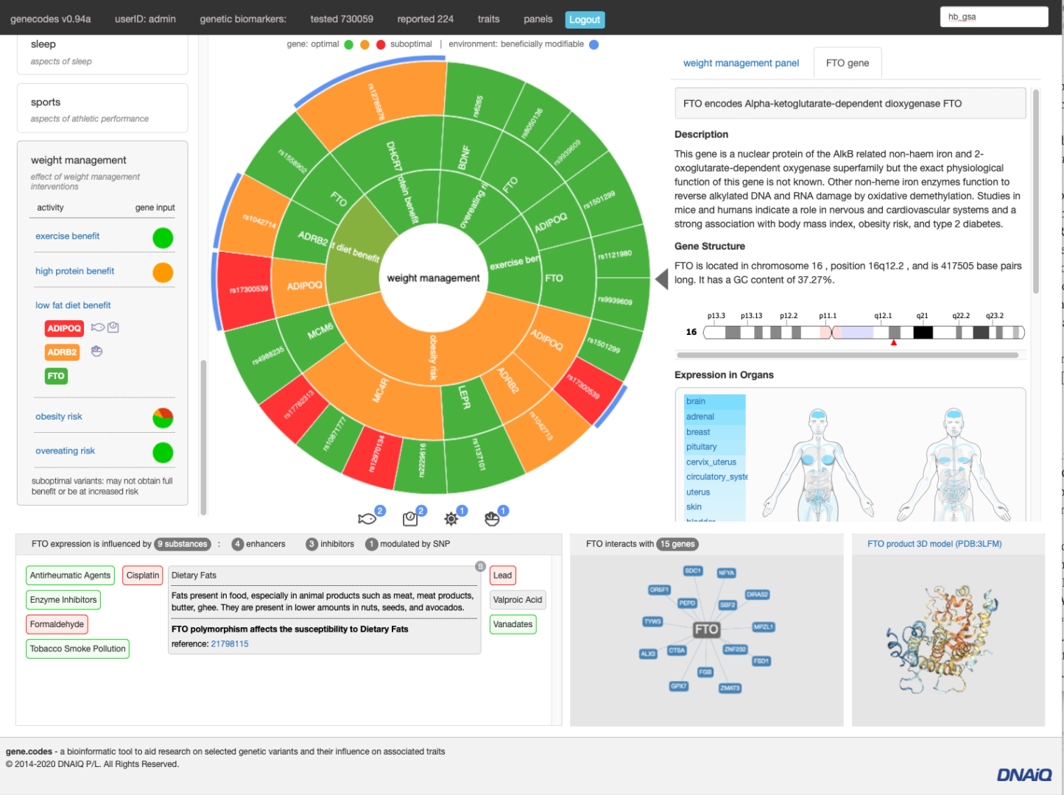The image size is (1064, 795).
Task: Switch to the weight management panel tab
Action: [741, 63]
